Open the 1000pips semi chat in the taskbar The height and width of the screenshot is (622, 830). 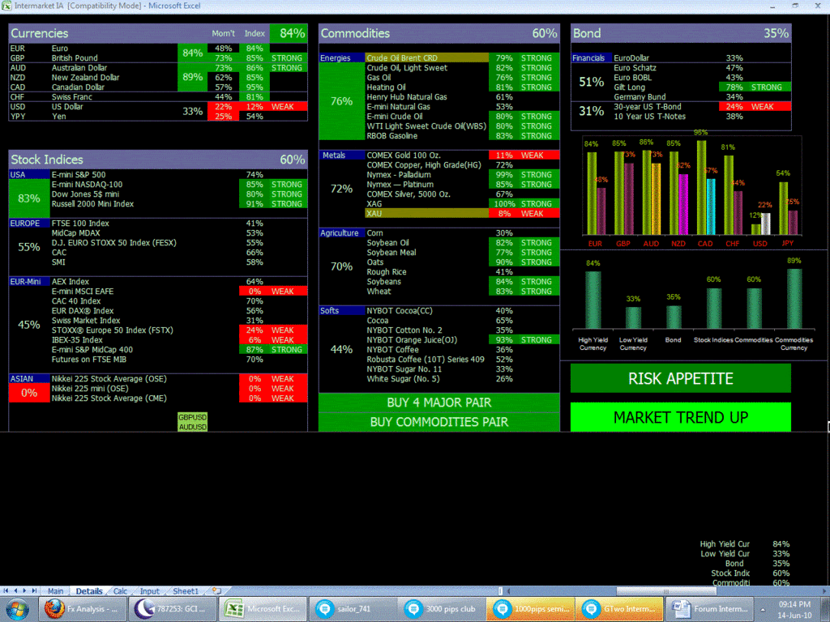click(531, 609)
